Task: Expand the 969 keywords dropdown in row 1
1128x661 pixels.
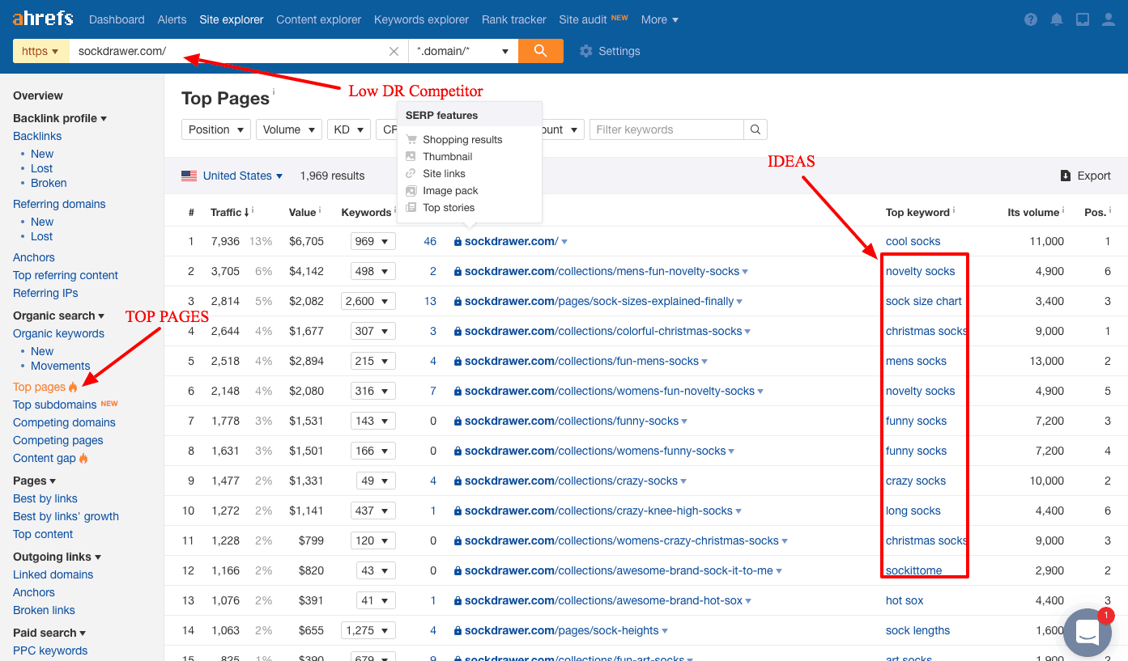Action: (x=372, y=241)
